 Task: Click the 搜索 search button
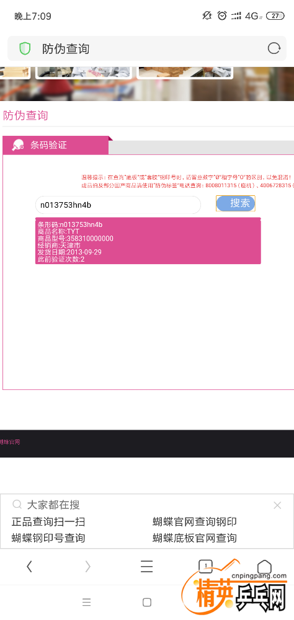tap(236, 203)
